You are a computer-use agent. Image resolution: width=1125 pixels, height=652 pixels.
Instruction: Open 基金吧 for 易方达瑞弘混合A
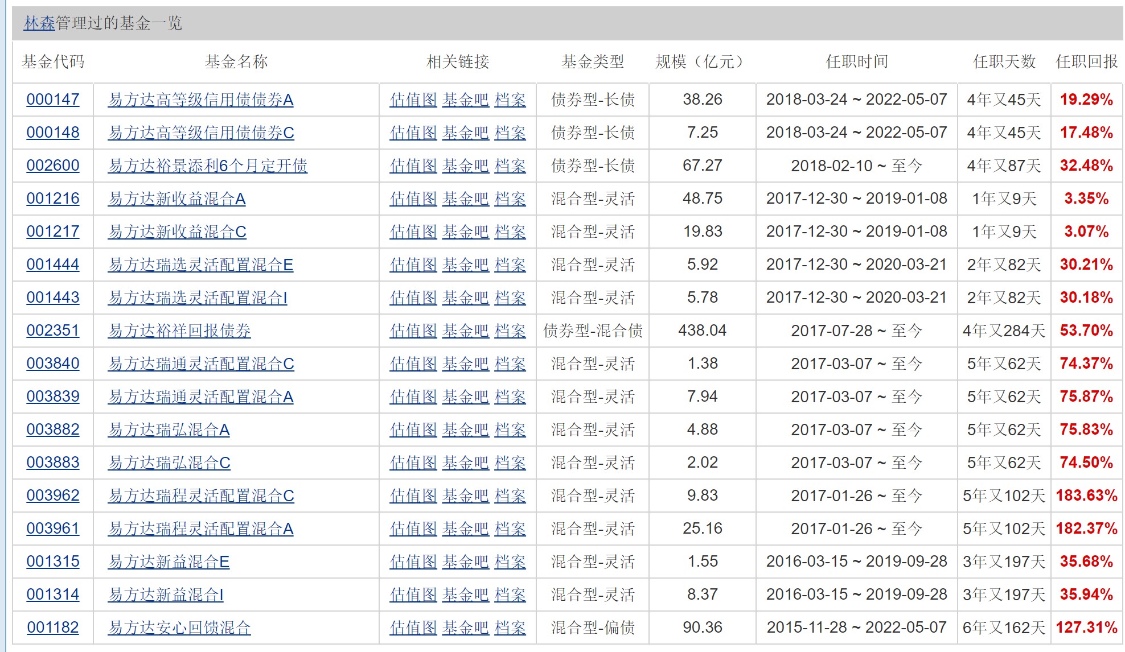click(x=466, y=430)
